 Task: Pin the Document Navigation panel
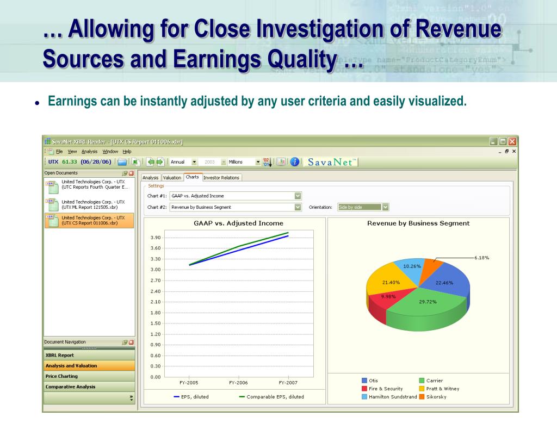[x=125, y=342]
